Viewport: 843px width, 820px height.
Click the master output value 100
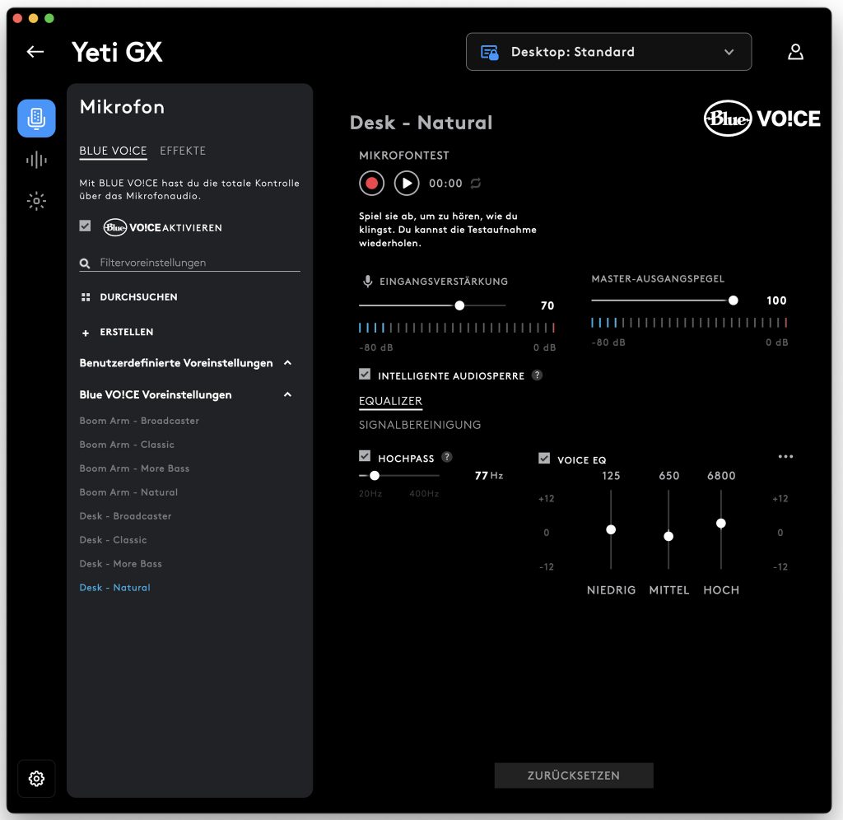tap(776, 301)
